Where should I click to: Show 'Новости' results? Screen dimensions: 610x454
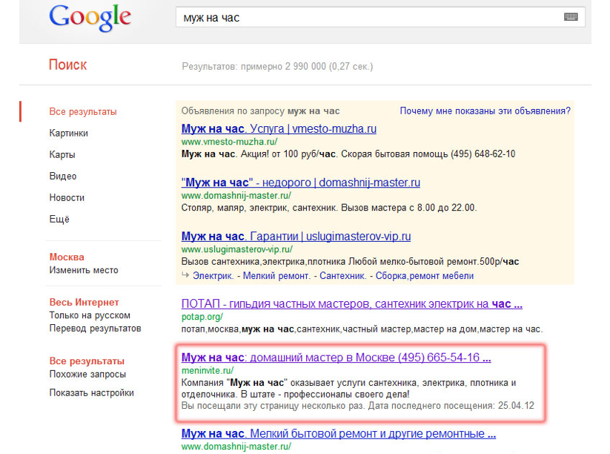coord(67,198)
